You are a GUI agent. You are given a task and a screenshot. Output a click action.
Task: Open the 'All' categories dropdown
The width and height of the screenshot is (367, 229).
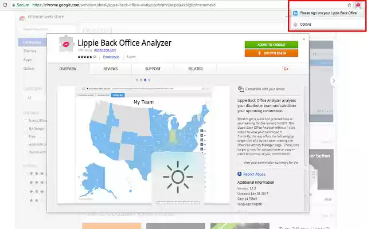coord(35,98)
